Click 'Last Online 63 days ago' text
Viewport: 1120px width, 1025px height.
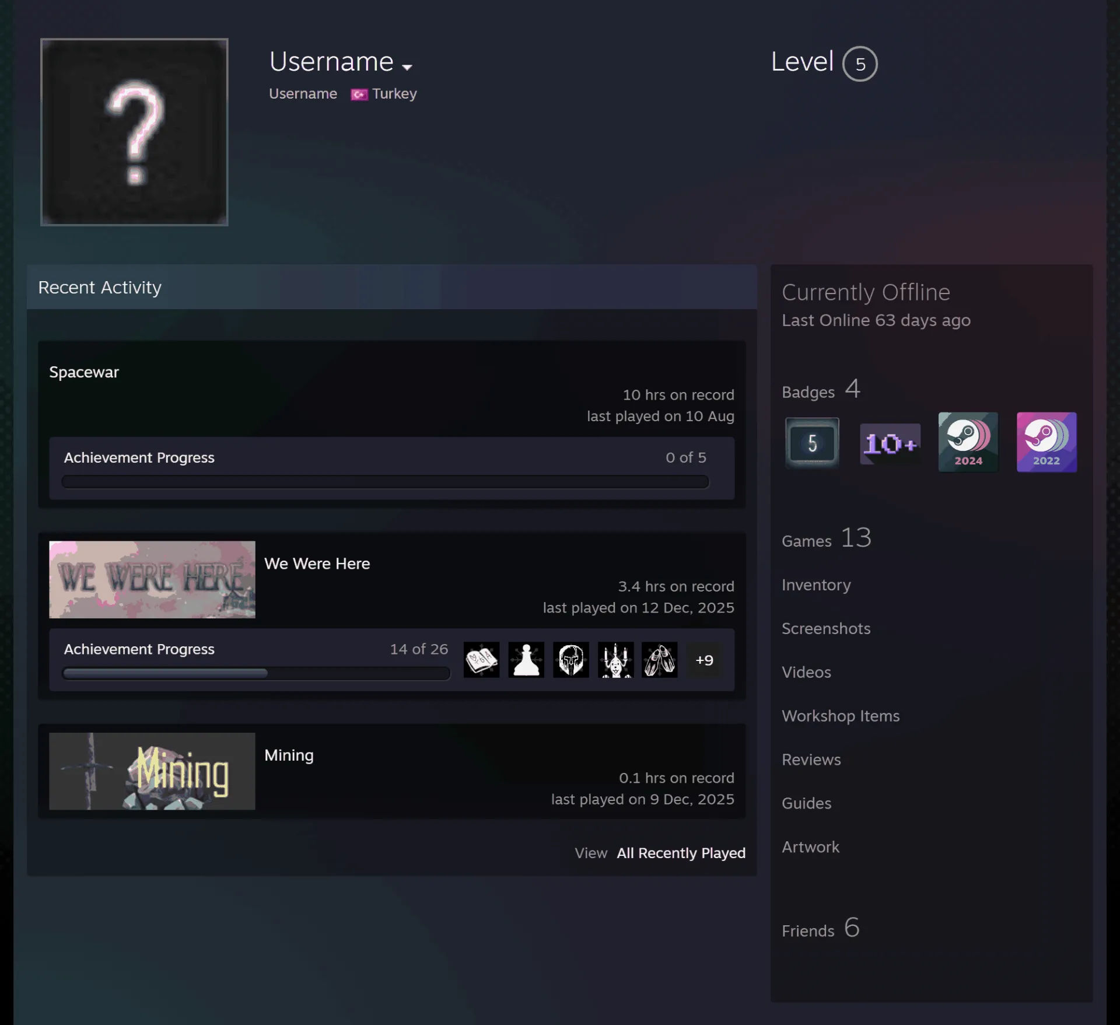(x=876, y=320)
